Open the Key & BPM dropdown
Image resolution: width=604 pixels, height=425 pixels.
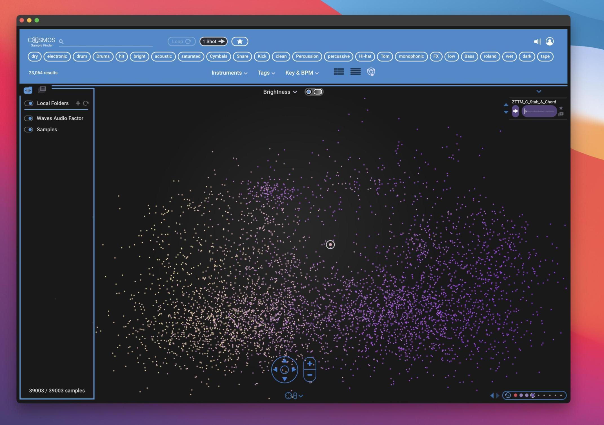tap(301, 73)
